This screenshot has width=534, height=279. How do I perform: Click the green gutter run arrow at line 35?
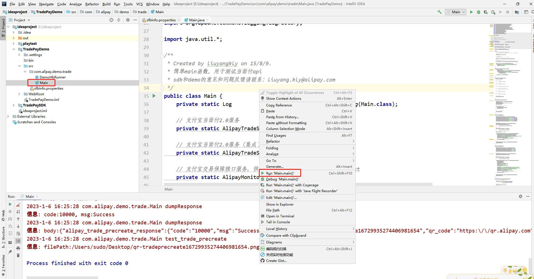pyautogui.click(x=154, y=96)
